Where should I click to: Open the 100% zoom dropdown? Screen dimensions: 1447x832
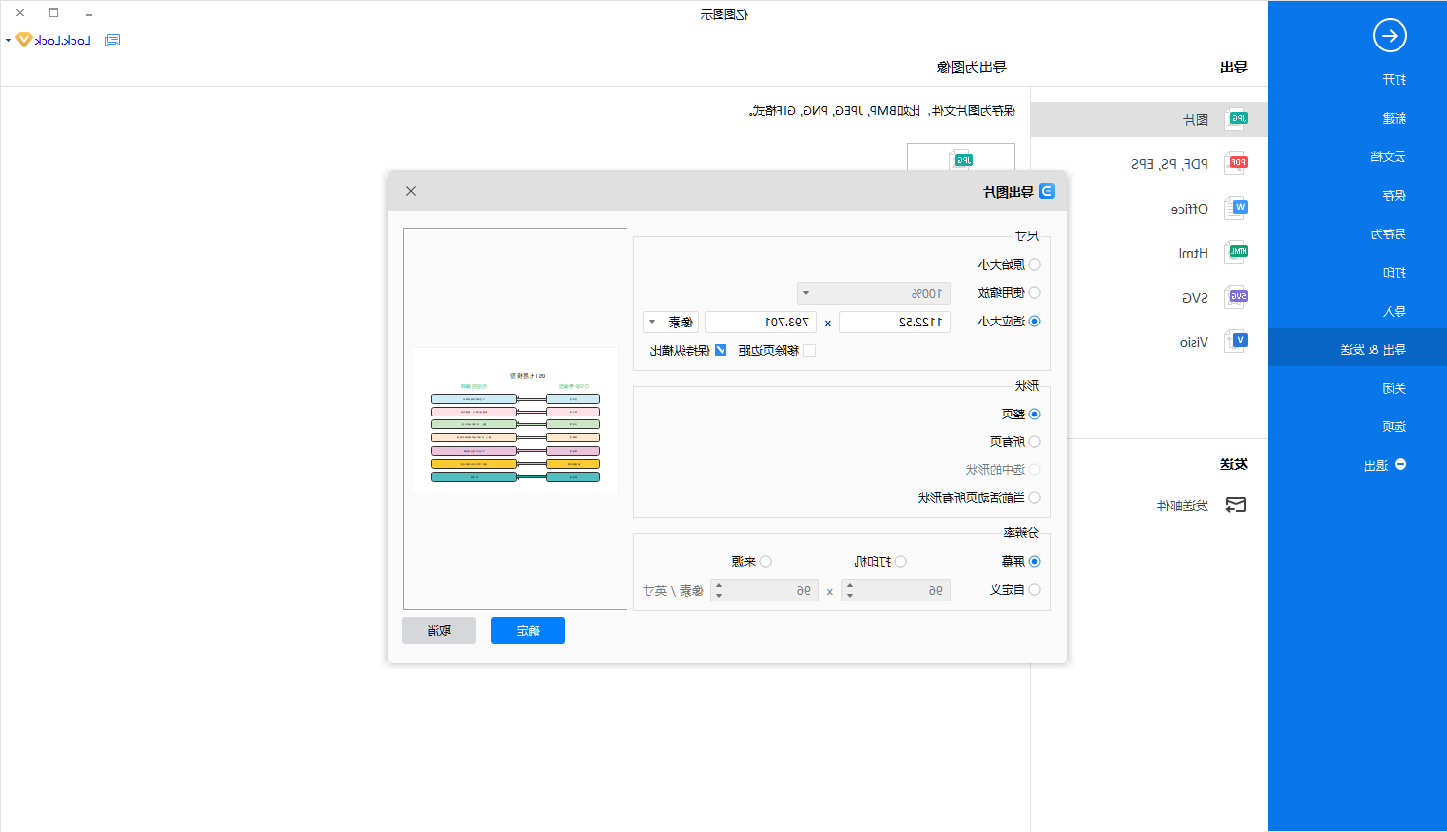click(x=874, y=294)
